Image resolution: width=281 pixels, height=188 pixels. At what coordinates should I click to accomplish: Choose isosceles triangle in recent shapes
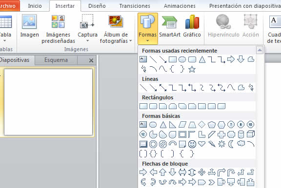tap(202, 59)
